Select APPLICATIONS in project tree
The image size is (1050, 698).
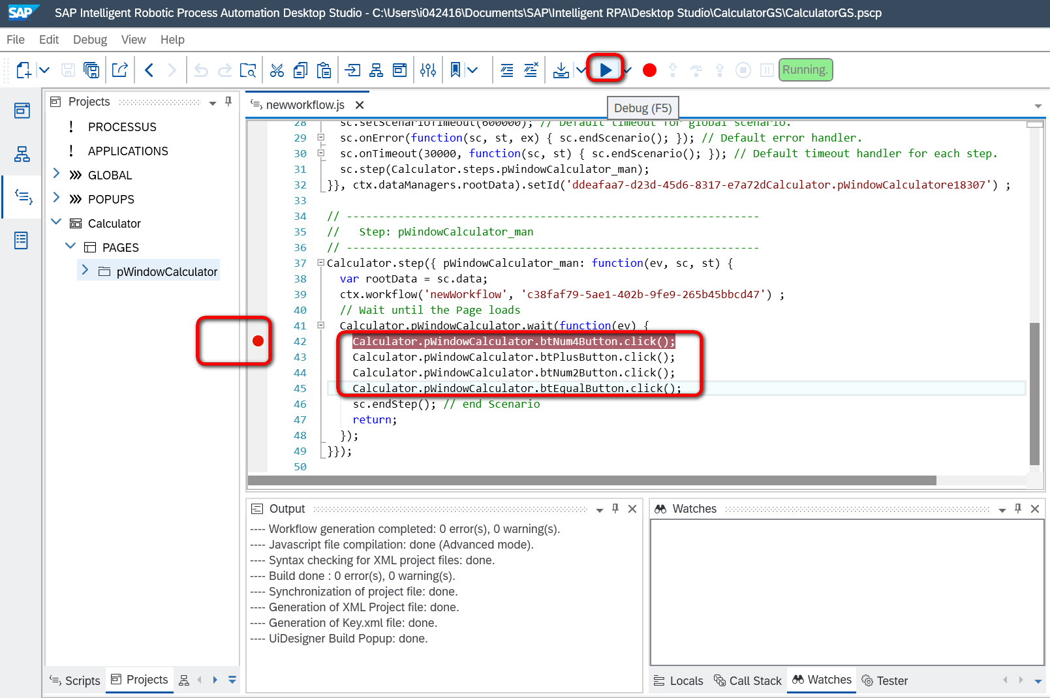click(128, 151)
